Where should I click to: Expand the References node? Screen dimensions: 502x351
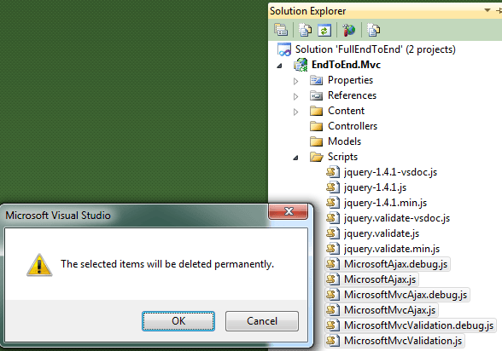click(295, 96)
